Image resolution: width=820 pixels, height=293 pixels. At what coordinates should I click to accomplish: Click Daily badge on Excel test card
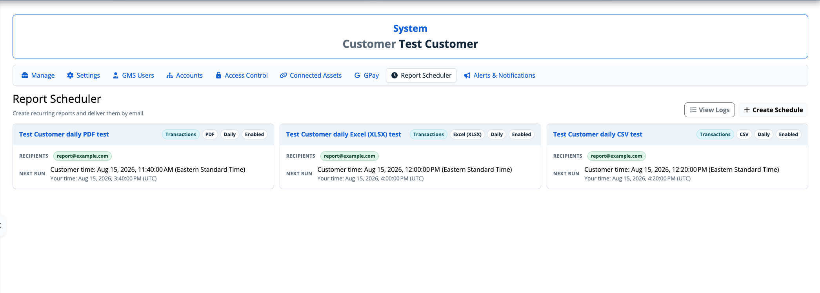[497, 135]
